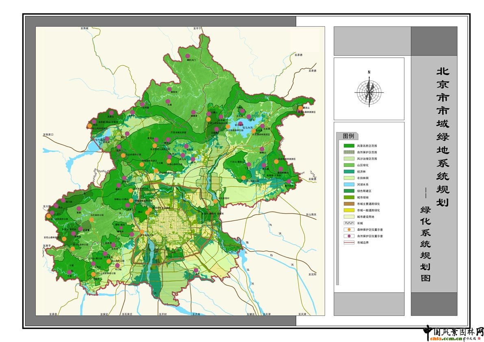Click the 市域一般道路绿化 yellow legend swatch
484x342 pixels.
point(349,210)
